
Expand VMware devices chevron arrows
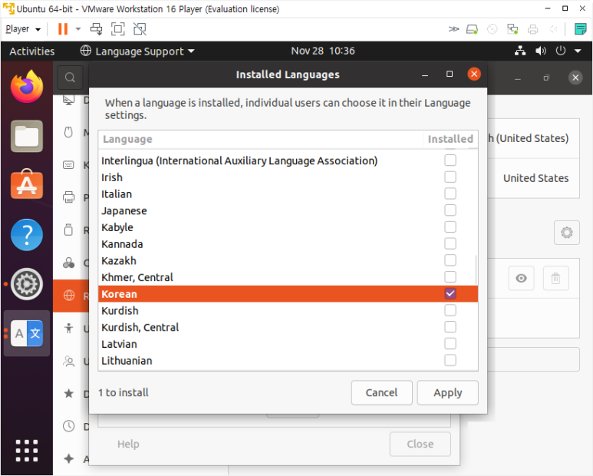coord(453,29)
